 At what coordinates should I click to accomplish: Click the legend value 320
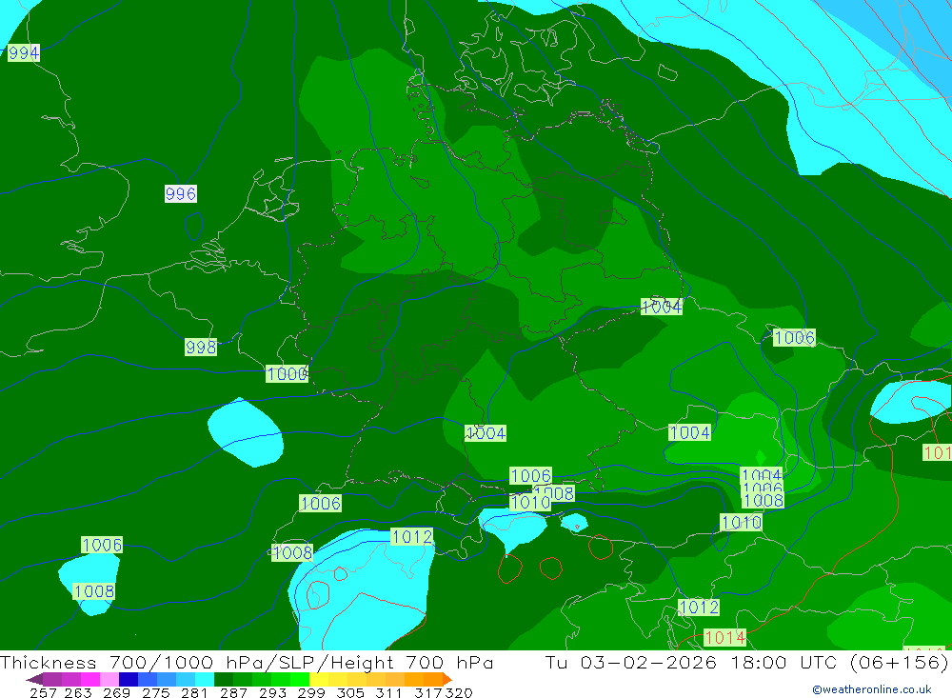tap(459, 692)
